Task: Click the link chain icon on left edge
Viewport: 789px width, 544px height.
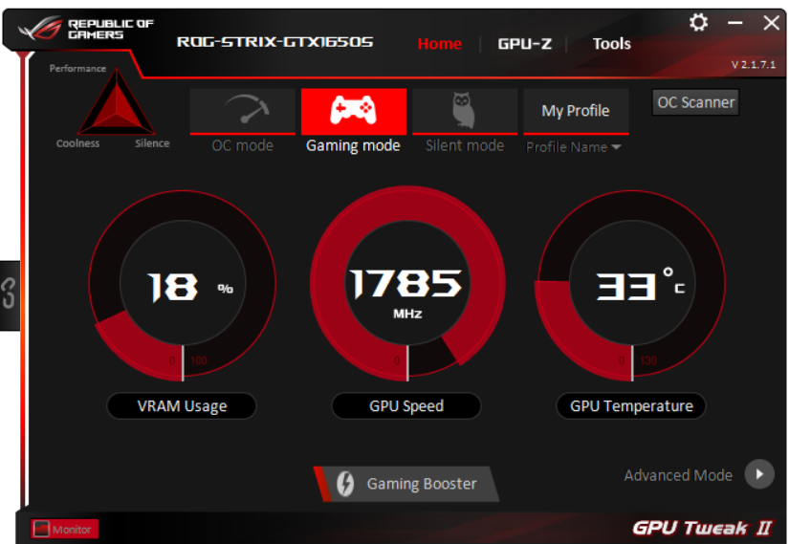Action: [x=9, y=294]
